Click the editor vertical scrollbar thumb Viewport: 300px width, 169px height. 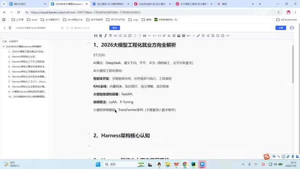(x=292, y=64)
